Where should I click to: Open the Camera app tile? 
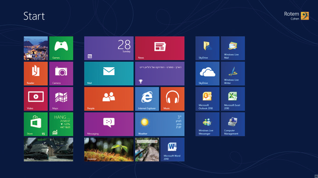[x=61, y=74]
